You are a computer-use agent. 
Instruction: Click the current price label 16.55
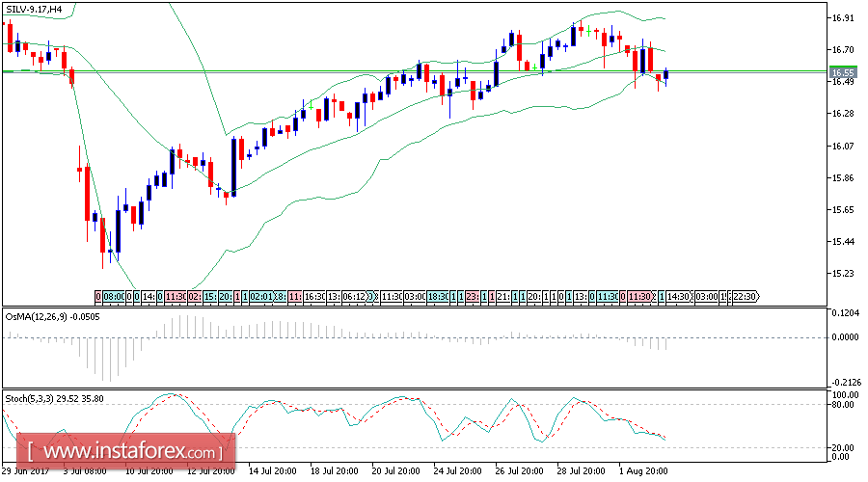(x=843, y=72)
